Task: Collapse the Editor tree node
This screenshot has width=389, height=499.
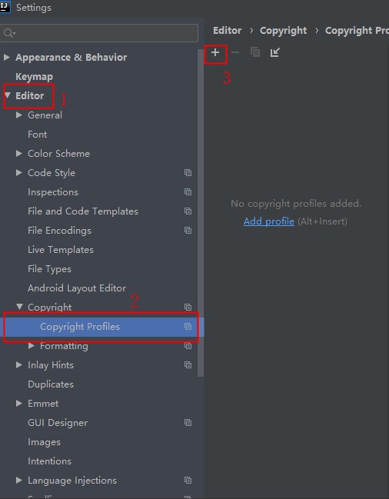Action: pos(8,95)
